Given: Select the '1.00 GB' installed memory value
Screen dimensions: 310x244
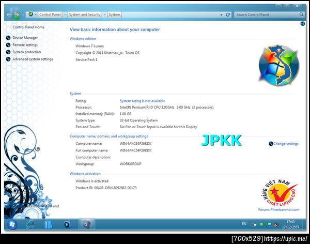Looking at the screenshot, I should (x=126, y=114).
